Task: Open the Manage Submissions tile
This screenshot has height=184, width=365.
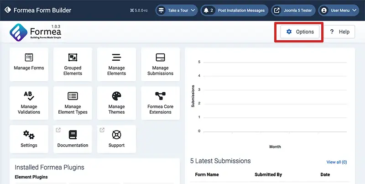Action: (x=161, y=64)
